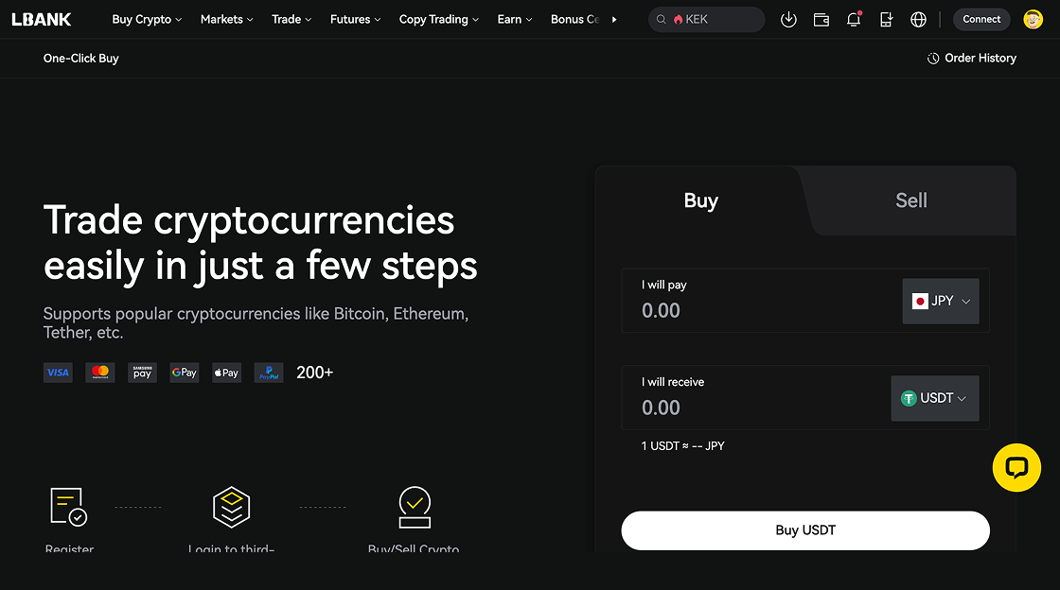Click the Connect button

coord(981,20)
